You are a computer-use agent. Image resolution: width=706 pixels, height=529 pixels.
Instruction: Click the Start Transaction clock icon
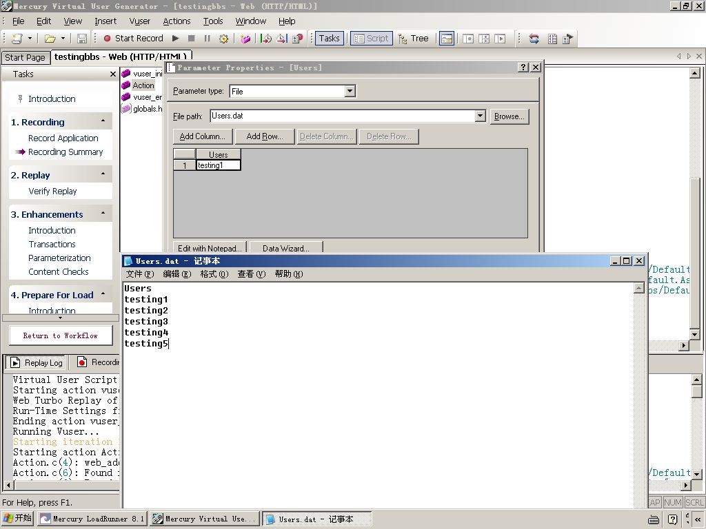point(266,39)
